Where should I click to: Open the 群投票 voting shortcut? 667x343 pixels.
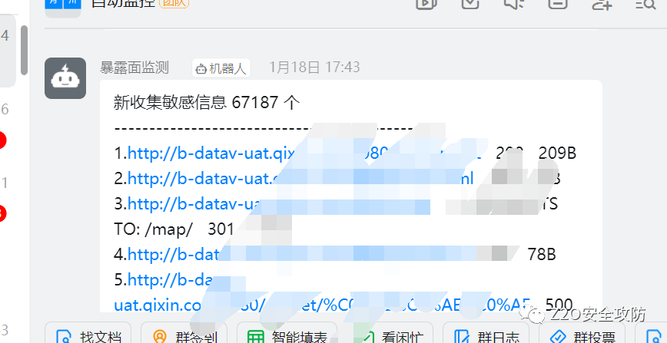point(582,336)
